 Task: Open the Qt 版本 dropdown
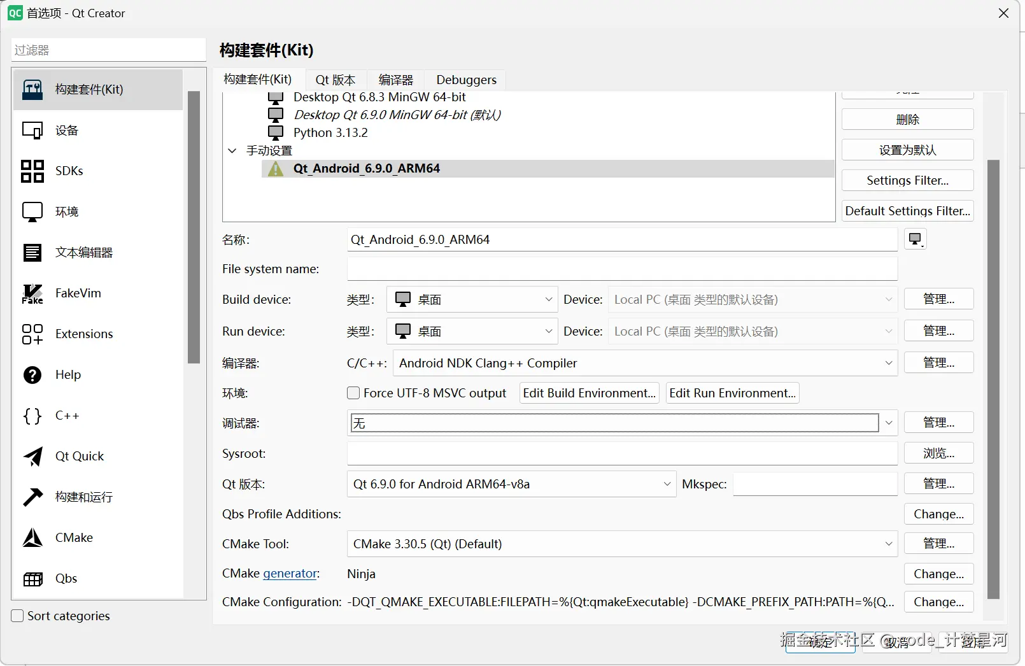(x=511, y=484)
